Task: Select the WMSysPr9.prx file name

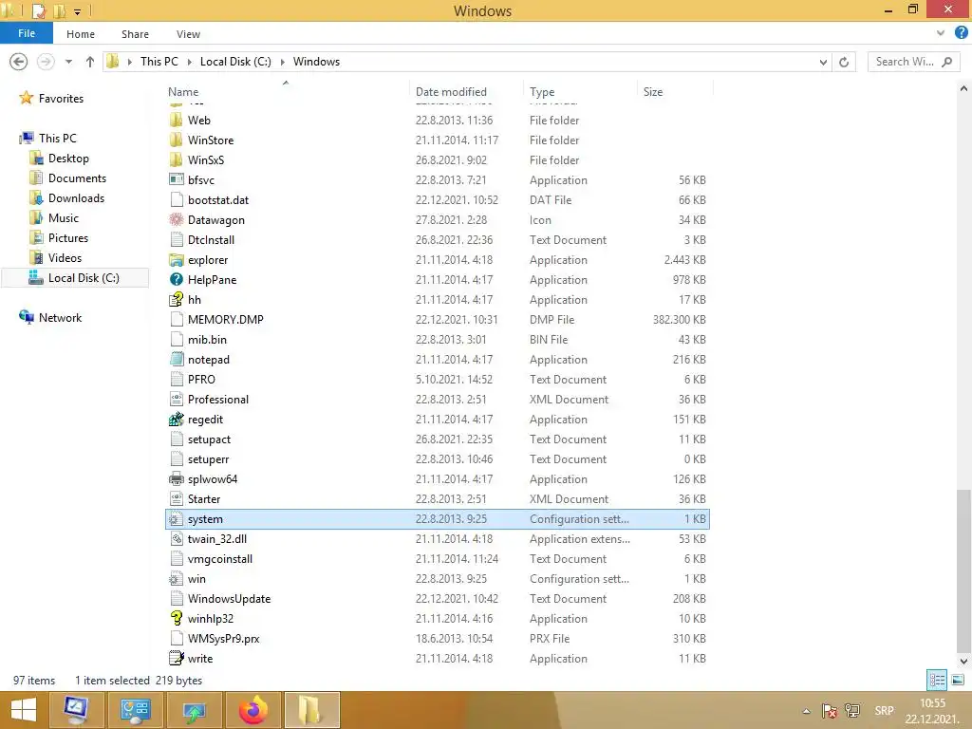Action: pos(223,638)
